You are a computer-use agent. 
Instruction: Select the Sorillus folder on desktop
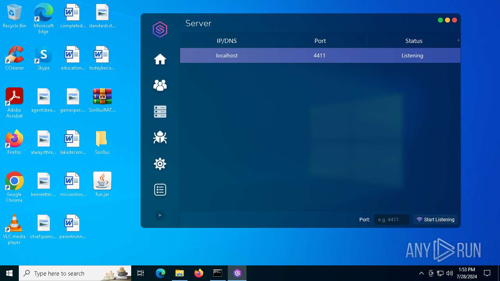(x=102, y=143)
